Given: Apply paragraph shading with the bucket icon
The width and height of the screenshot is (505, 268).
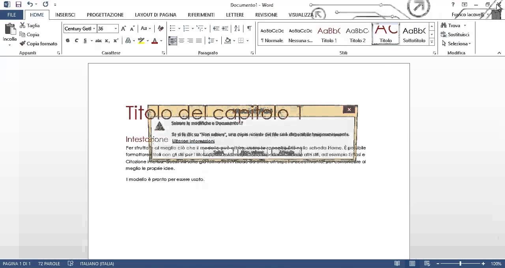Looking at the screenshot, I should (228, 41).
